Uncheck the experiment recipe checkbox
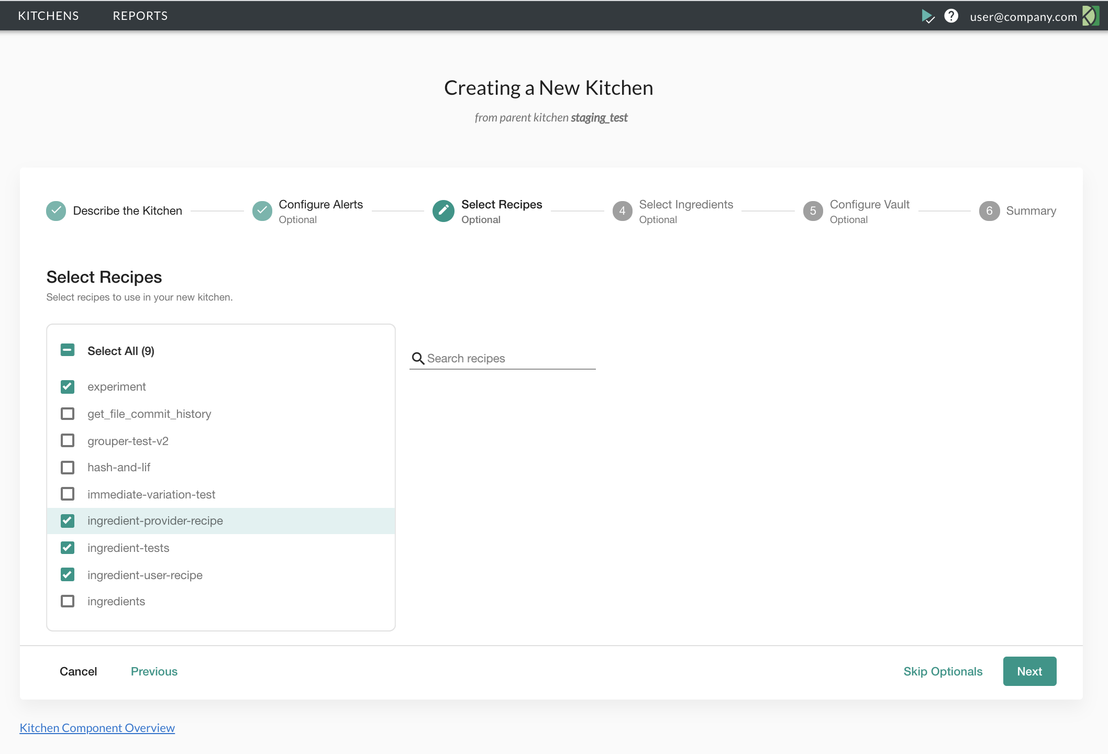Viewport: 1108px width, 754px height. pyautogui.click(x=68, y=387)
